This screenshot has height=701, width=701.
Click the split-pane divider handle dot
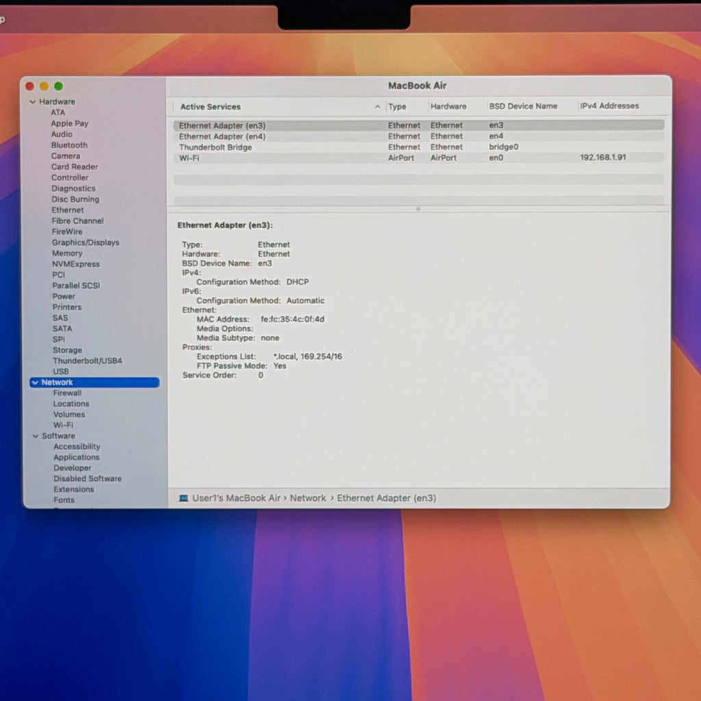coord(418,209)
